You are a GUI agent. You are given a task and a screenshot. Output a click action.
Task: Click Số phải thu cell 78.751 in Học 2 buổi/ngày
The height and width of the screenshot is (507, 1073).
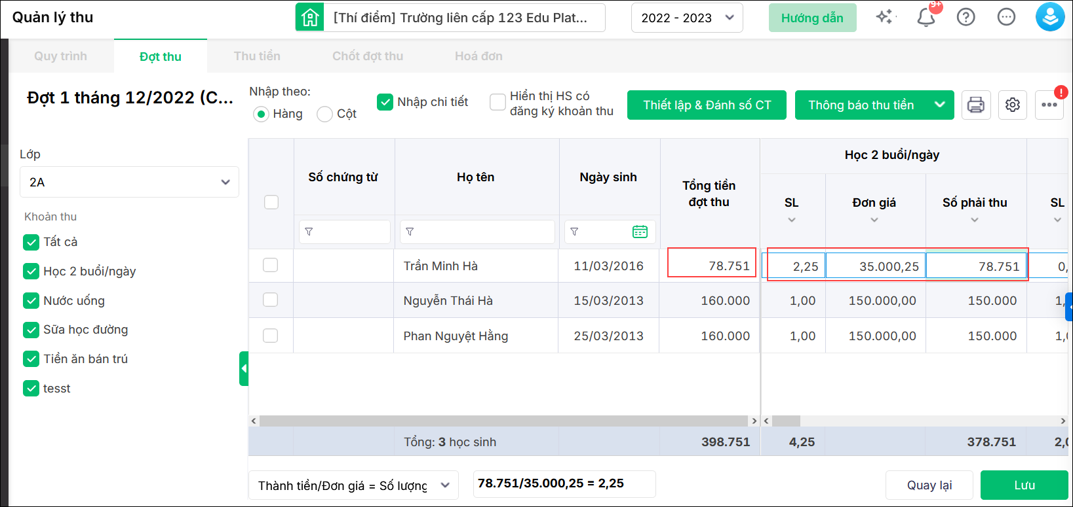976,266
